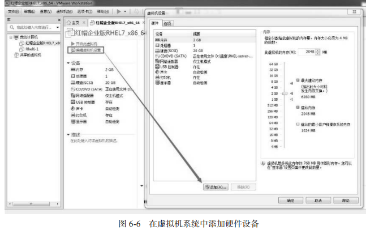Open the 选项卡(T) menu
366x230 pixels.
(x=85, y=11)
